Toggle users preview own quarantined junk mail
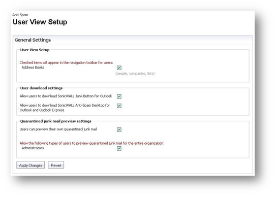 [x=119, y=129]
